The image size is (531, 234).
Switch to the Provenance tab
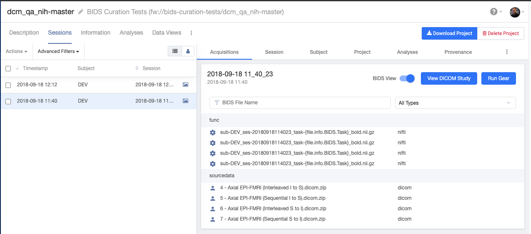[x=458, y=52]
